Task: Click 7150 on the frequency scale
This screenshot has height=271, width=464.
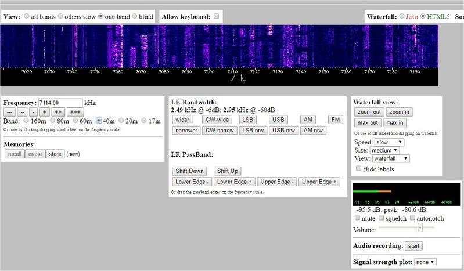Action: click(323, 71)
